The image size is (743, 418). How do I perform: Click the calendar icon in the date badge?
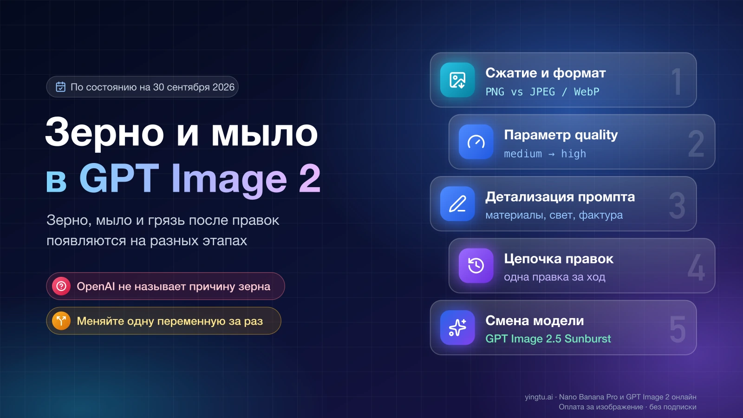tap(61, 87)
